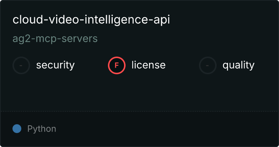Click empty space right of the card title
This screenshot has height=147, width=279.
pyautogui.click(x=224, y=20)
